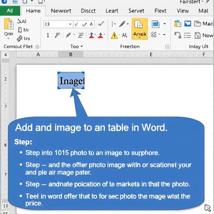Click the scissors cut icon labeled Al
This screenshot has height=214, width=214.
[x=22, y=21]
